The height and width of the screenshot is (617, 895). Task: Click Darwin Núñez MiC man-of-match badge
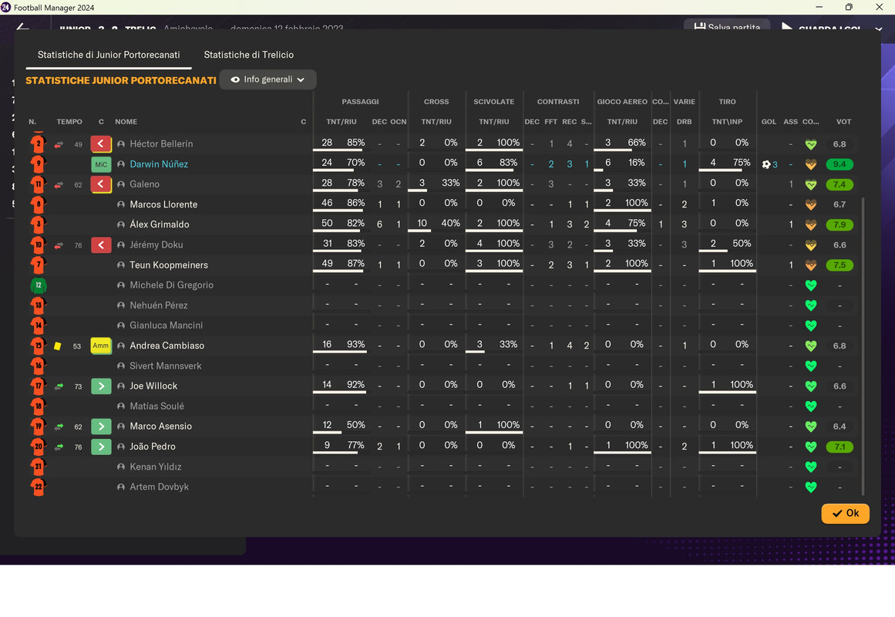(x=101, y=164)
